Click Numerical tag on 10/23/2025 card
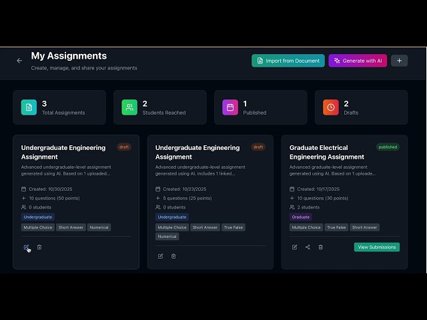 coord(167,237)
